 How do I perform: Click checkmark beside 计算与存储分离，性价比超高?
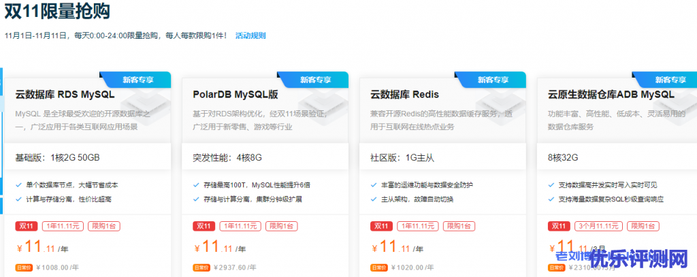18,199
